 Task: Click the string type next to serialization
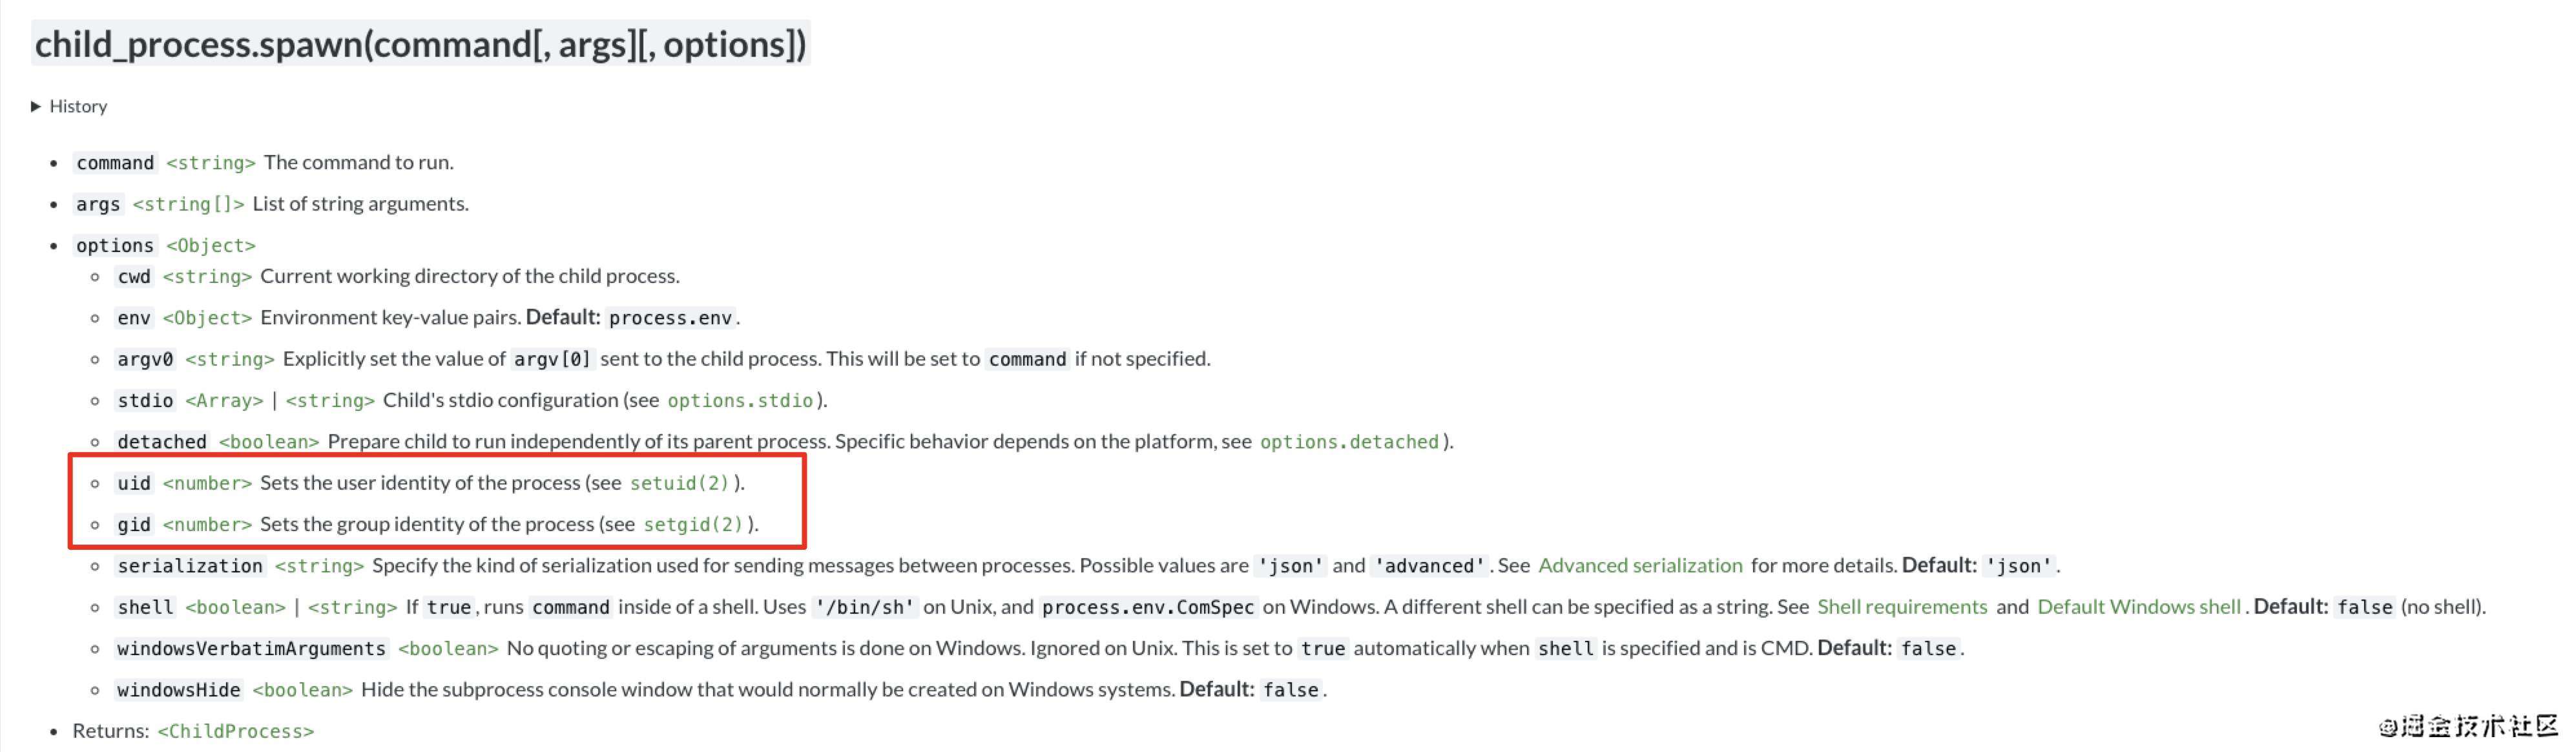click(319, 566)
